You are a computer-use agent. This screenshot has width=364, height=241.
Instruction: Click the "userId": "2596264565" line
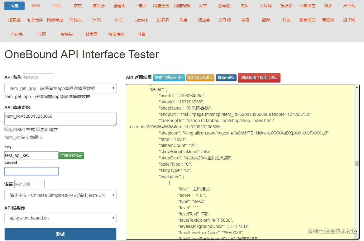click(x=182, y=96)
